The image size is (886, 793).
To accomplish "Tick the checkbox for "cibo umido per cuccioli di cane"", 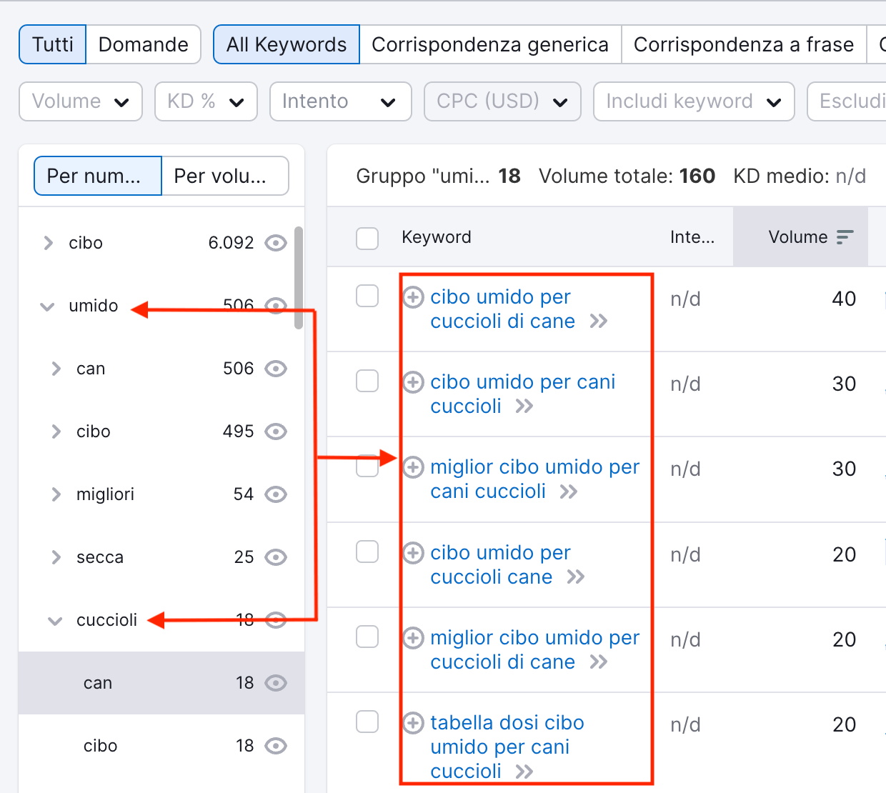I will [367, 296].
